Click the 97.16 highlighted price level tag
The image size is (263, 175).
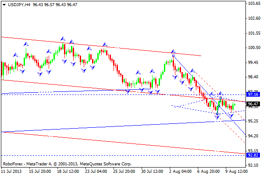point(252,94)
